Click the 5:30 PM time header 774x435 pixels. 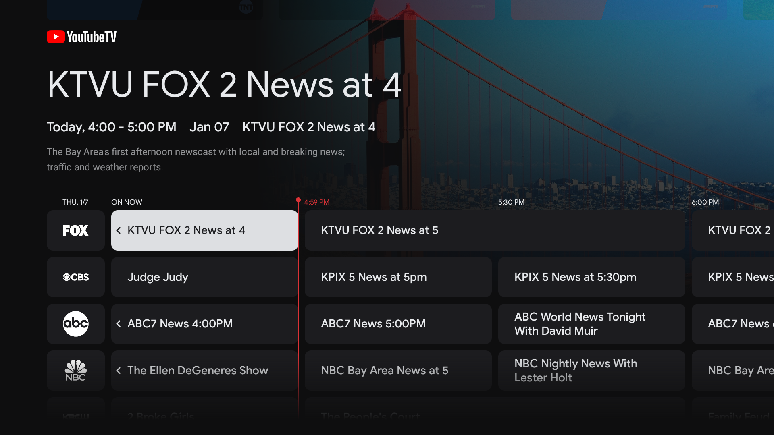(511, 202)
